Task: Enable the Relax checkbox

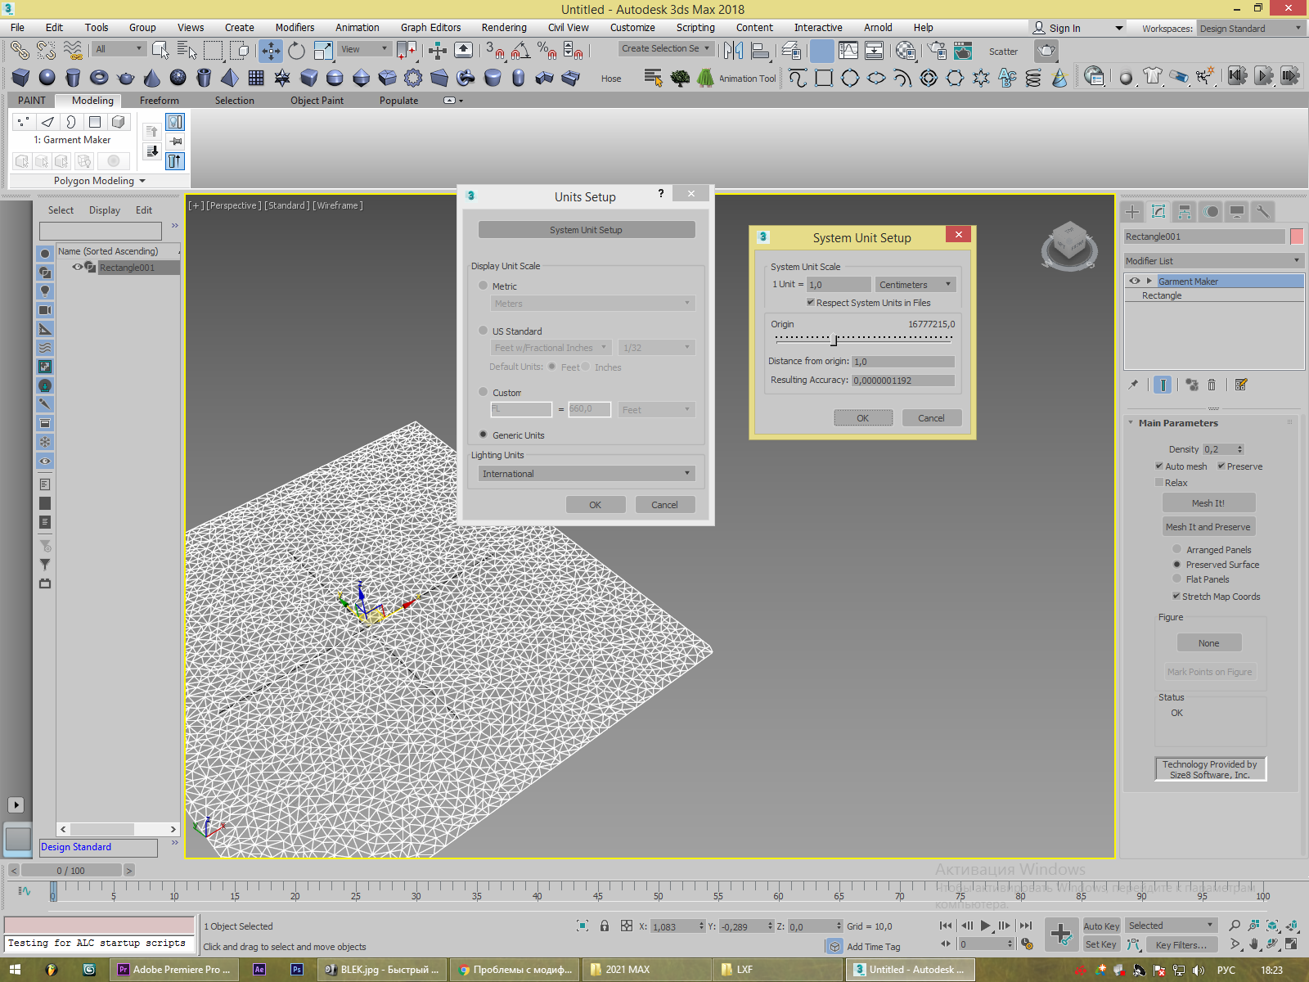Action: [x=1159, y=483]
